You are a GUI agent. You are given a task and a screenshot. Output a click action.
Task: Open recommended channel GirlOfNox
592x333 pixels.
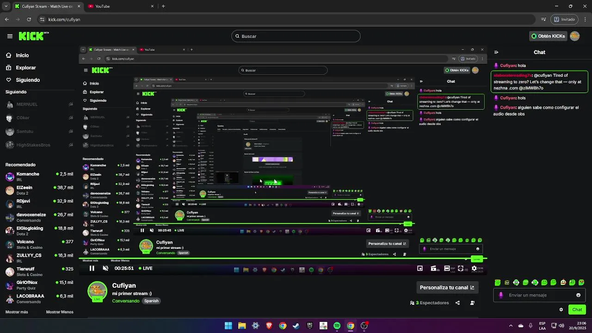point(39,285)
